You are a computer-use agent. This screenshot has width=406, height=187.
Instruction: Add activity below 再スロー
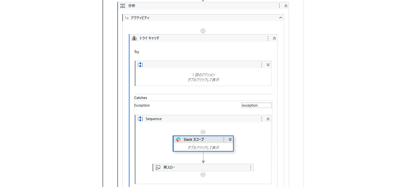coord(203,175)
